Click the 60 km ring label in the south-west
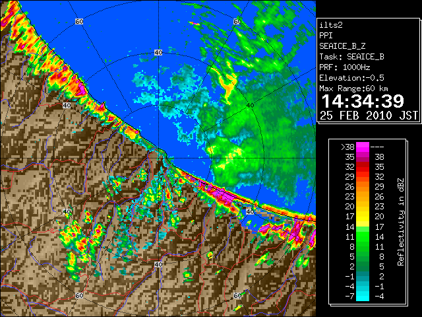 79,296
